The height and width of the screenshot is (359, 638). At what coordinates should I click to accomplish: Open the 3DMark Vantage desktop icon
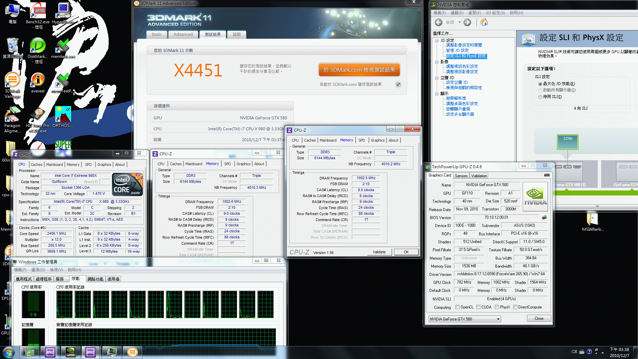(x=12, y=85)
